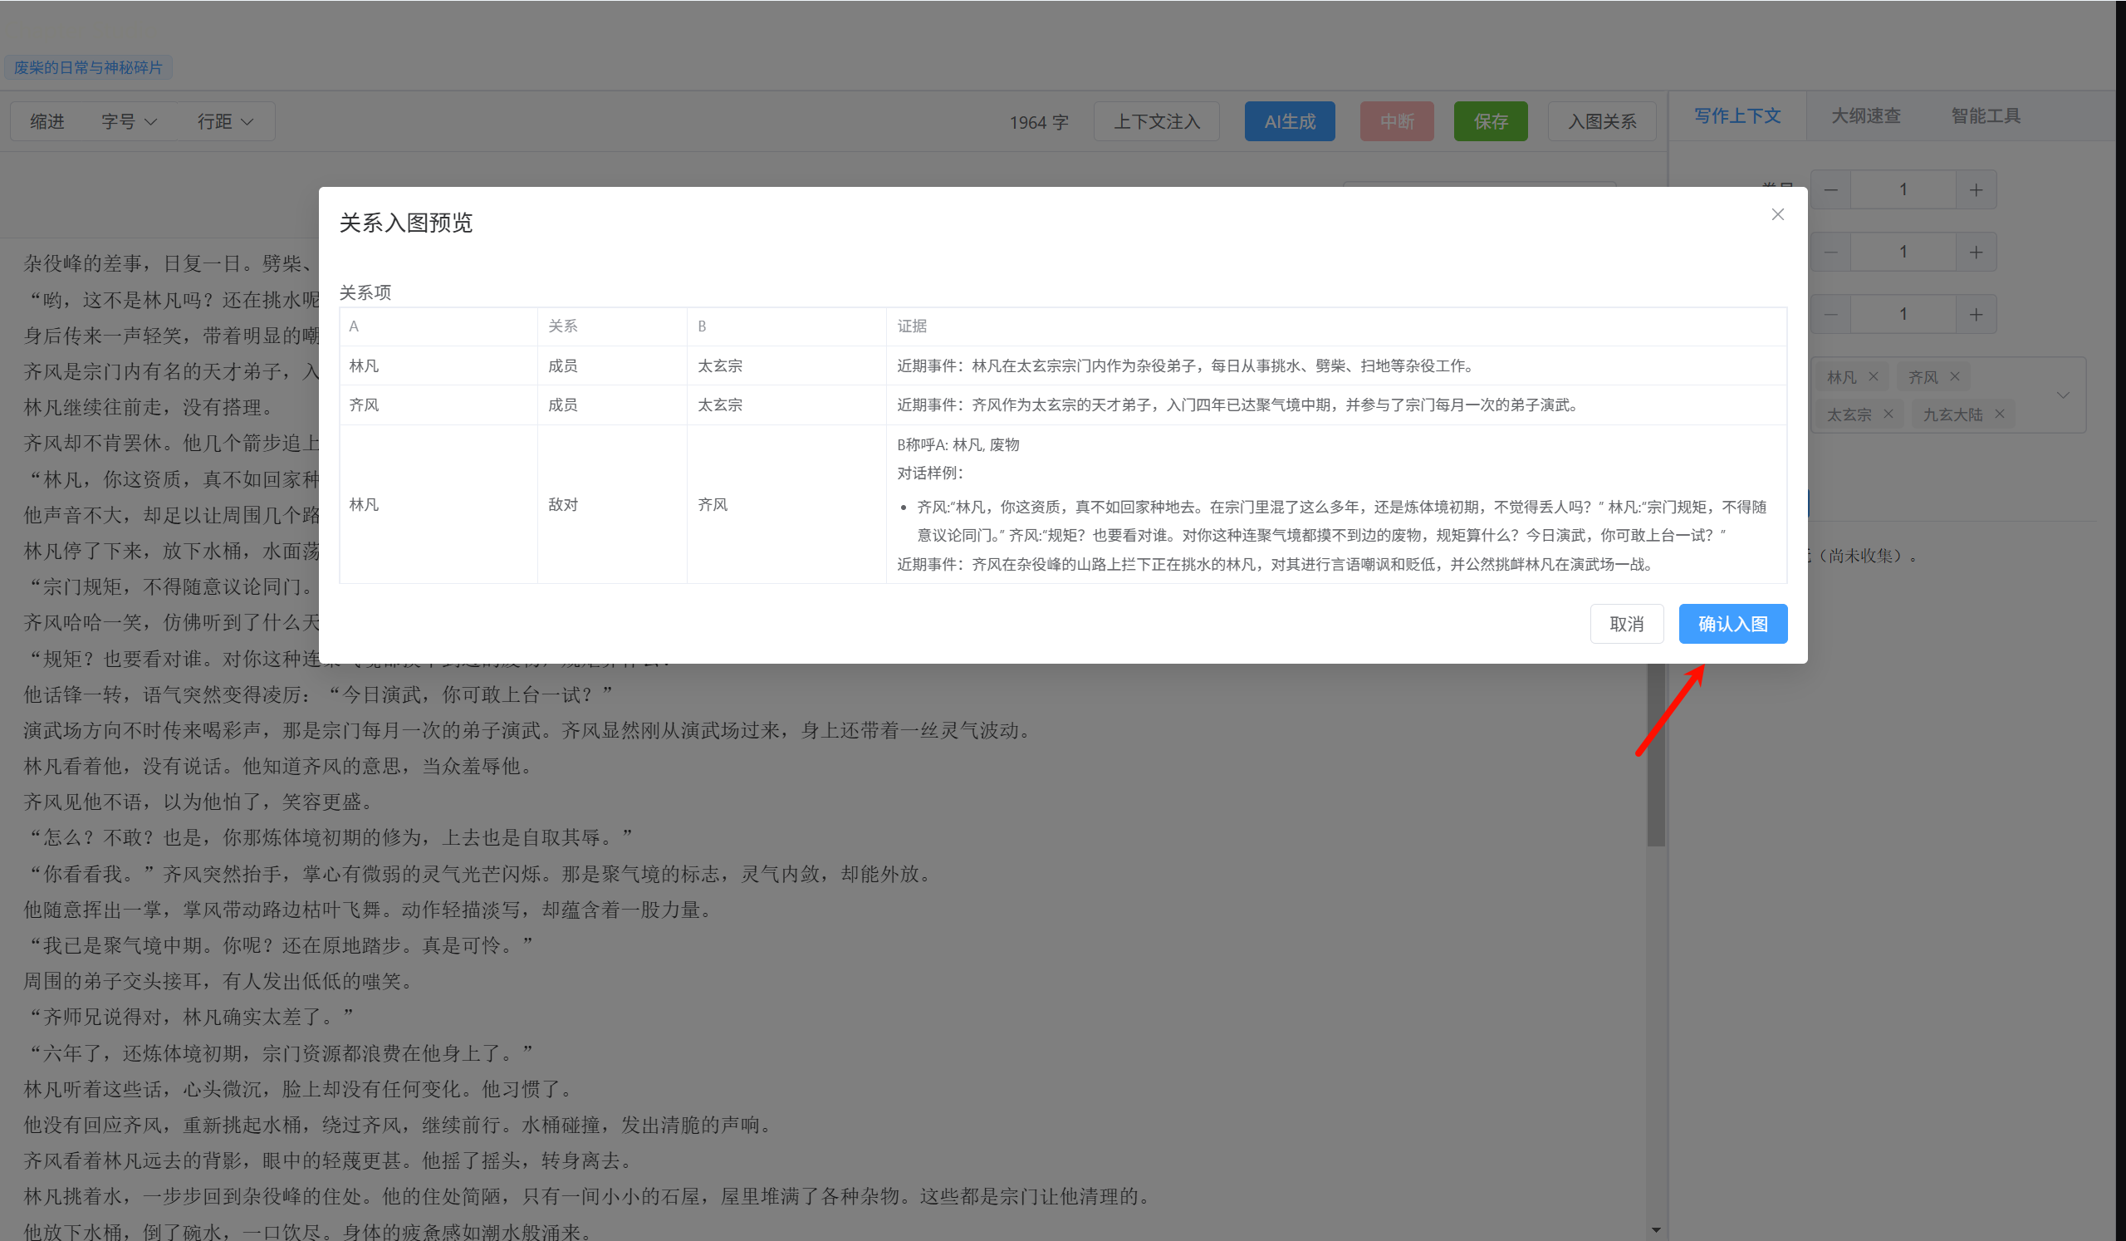Remove the 林凡 tag with its X
The image size is (2126, 1241).
(1874, 376)
